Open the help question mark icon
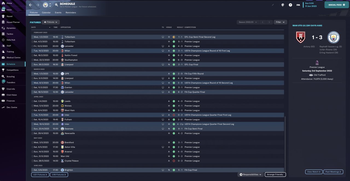 (x=290, y=5)
